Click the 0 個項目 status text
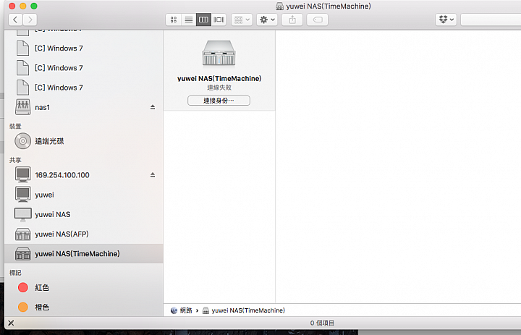Viewport: 521px width, 335px height. pyautogui.click(x=322, y=323)
